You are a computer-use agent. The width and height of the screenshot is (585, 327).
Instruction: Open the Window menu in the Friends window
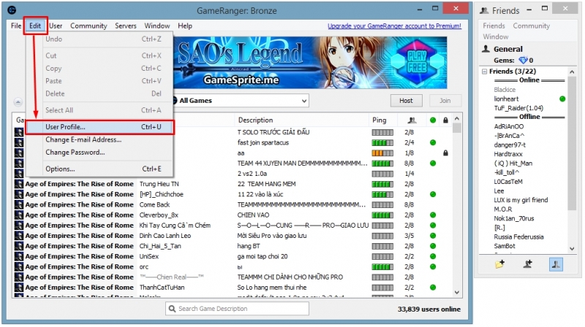pyautogui.click(x=496, y=36)
